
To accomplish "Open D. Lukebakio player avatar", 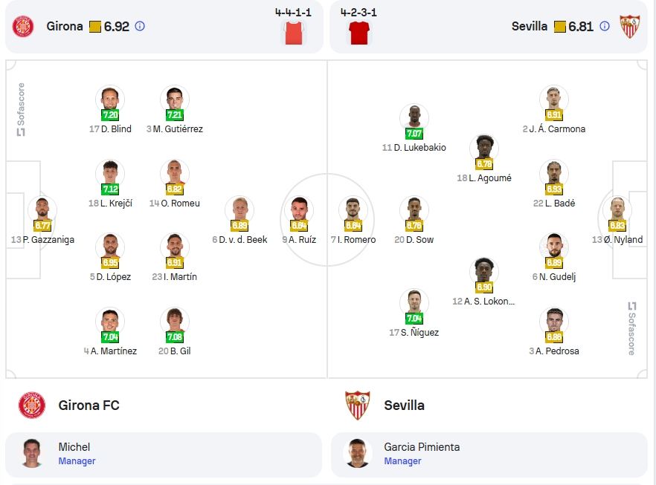I will 414,118.
